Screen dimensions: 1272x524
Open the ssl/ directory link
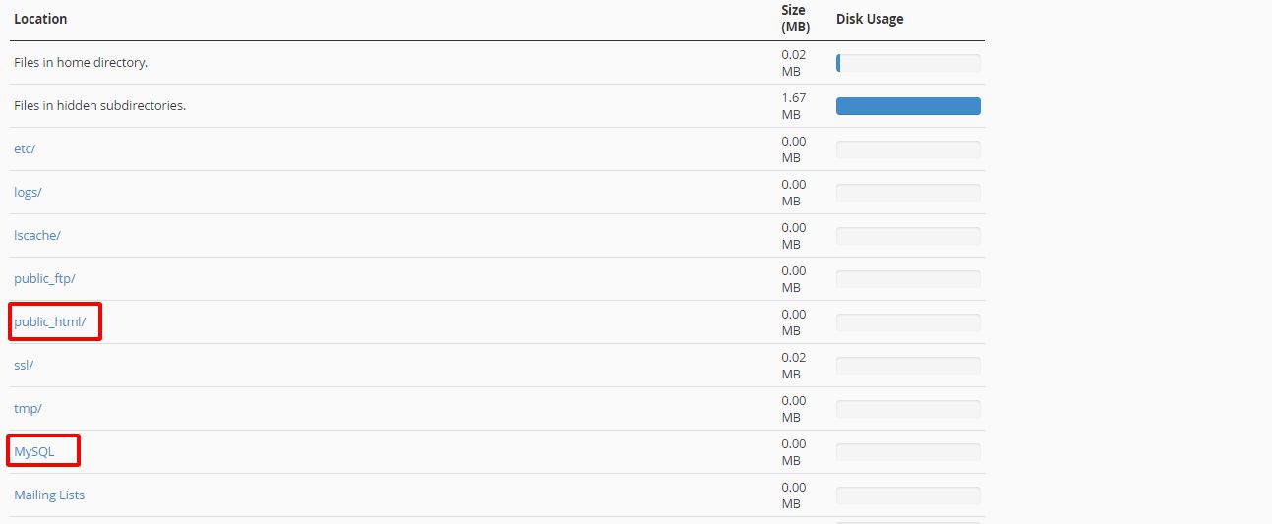click(x=24, y=366)
